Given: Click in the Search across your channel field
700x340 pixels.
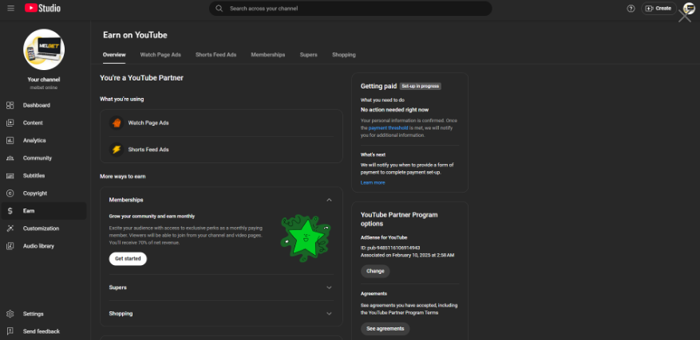Looking at the screenshot, I should pos(350,9).
